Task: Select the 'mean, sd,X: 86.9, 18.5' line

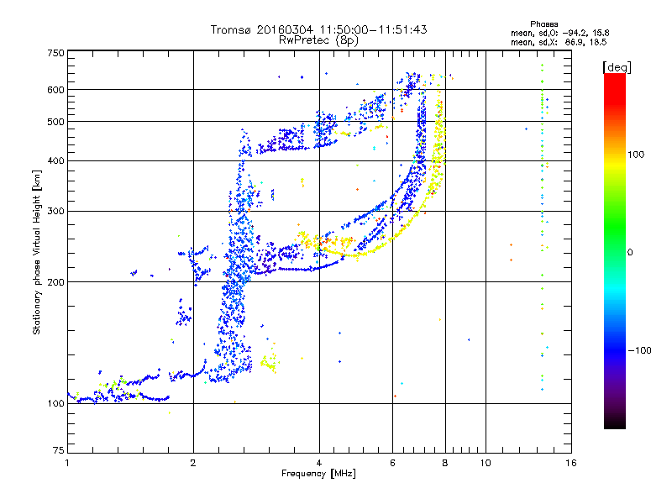Action: [559, 42]
